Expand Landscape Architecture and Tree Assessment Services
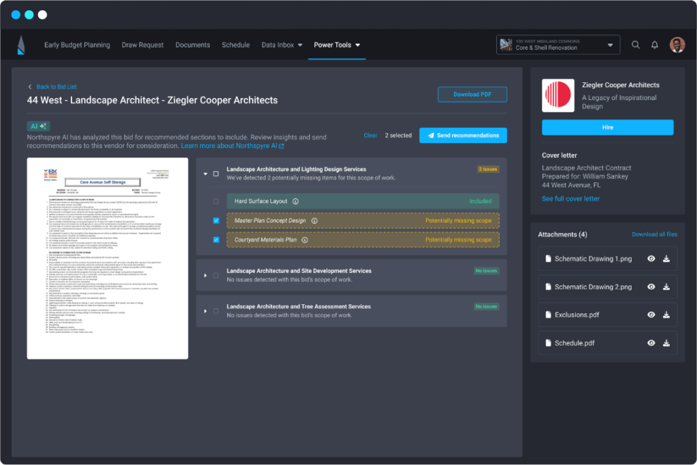This screenshot has height=465, width=697. coord(206,311)
